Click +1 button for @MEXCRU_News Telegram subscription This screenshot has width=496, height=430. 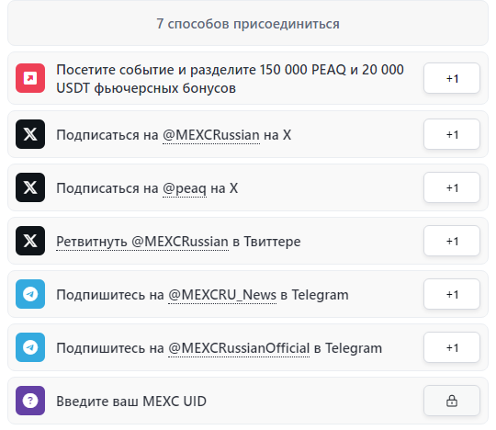point(452,294)
